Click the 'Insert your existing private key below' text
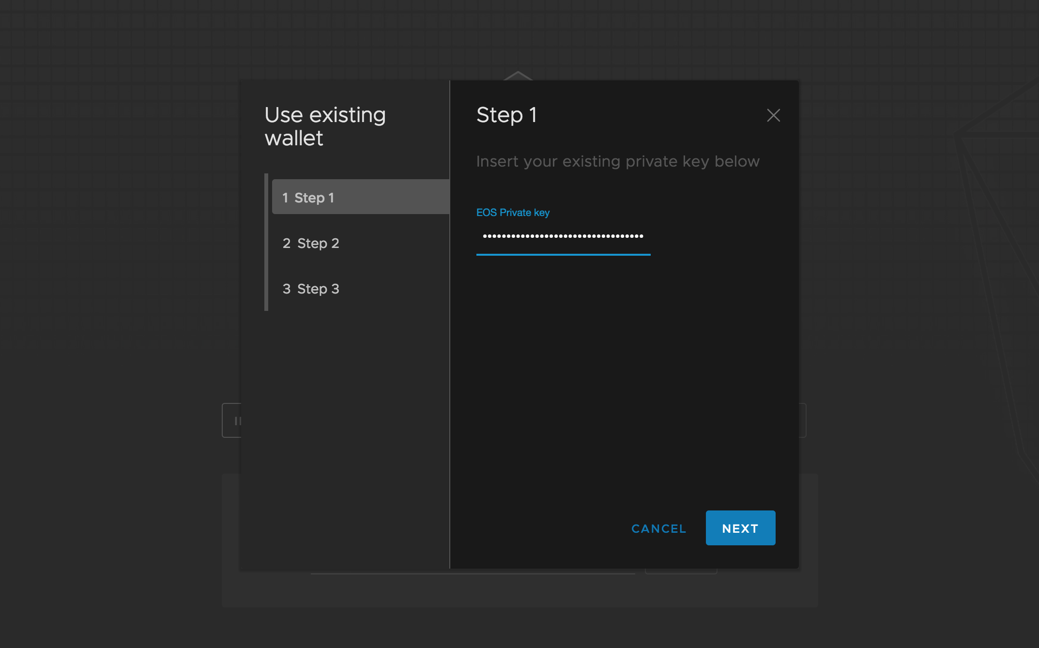The width and height of the screenshot is (1039, 648). [618, 161]
